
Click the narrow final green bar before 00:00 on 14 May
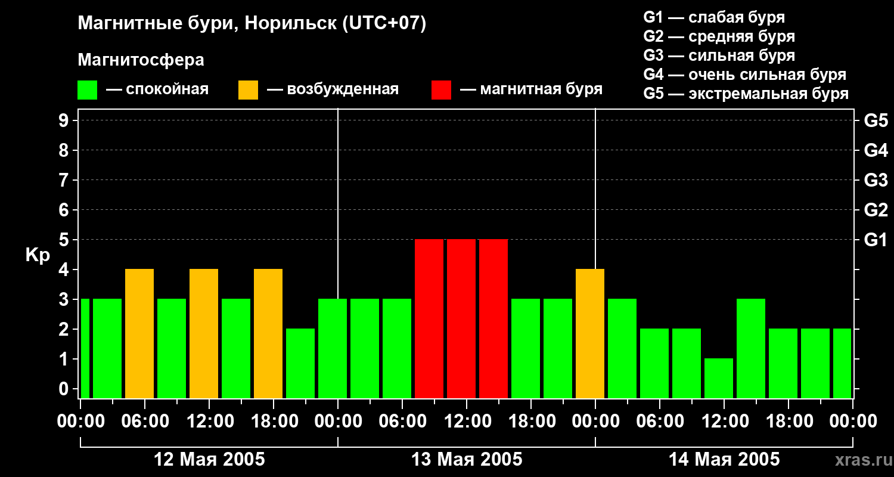point(842,364)
